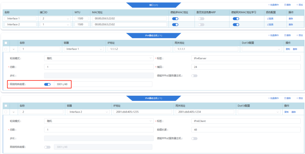Select the 接口 (2) section header tab
The width and height of the screenshot is (305, 154).
tap(153, 5)
